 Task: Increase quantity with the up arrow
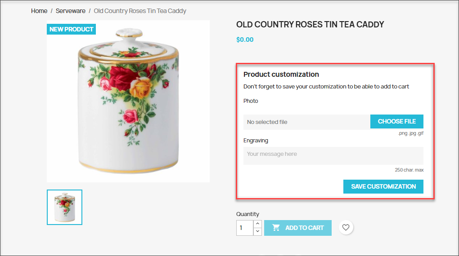click(257, 224)
